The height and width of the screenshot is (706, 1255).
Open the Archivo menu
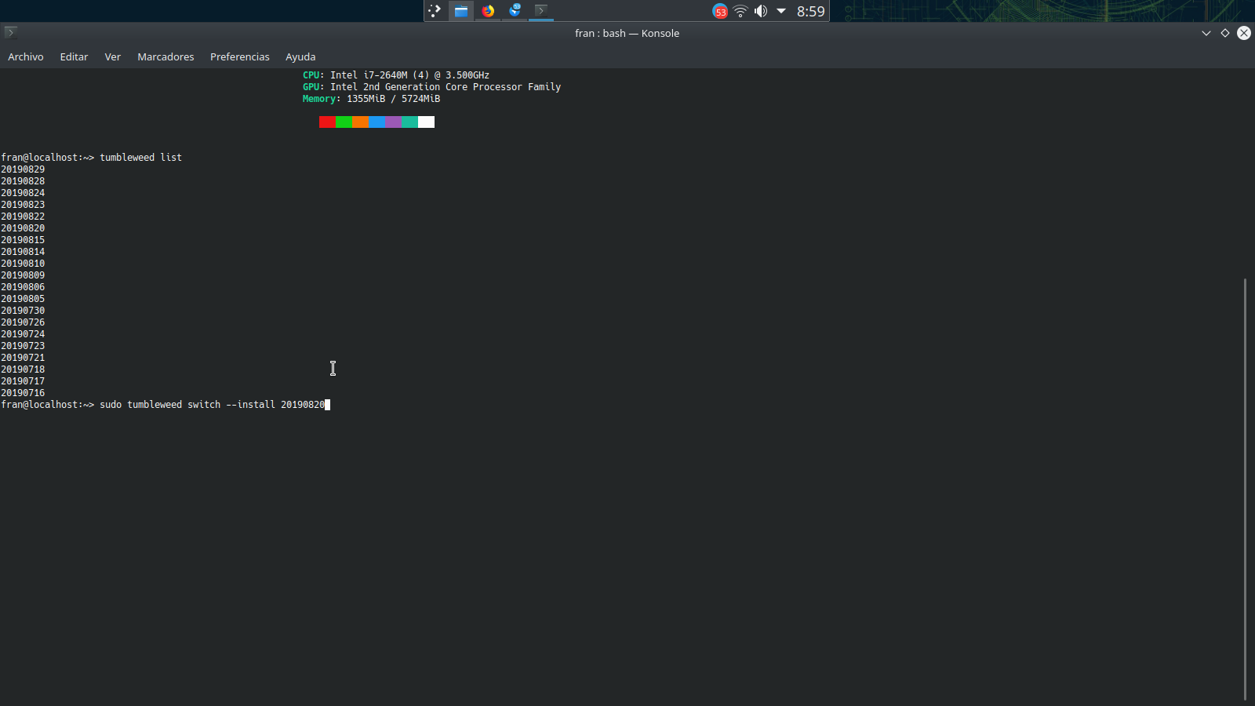click(26, 56)
